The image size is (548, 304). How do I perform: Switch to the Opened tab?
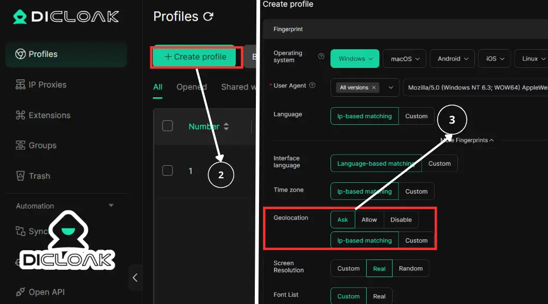click(x=191, y=87)
